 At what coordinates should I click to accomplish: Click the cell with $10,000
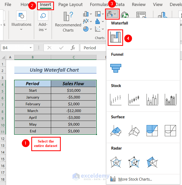tap(74, 90)
